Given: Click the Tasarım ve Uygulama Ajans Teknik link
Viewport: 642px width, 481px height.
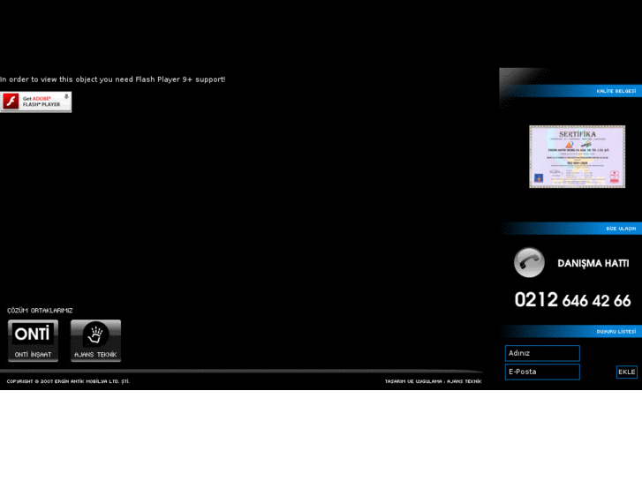Looking at the screenshot, I should click(433, 381).
